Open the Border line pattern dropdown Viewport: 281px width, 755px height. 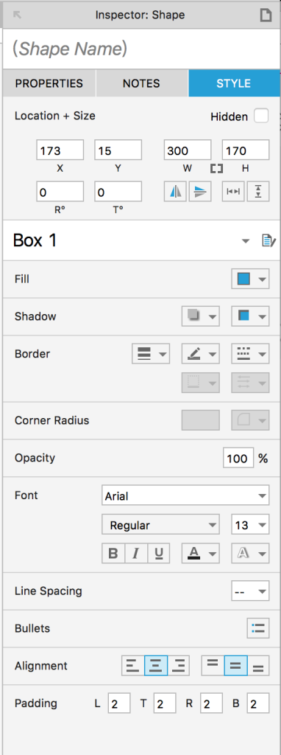pyautogui.click(x=250, y=354)
